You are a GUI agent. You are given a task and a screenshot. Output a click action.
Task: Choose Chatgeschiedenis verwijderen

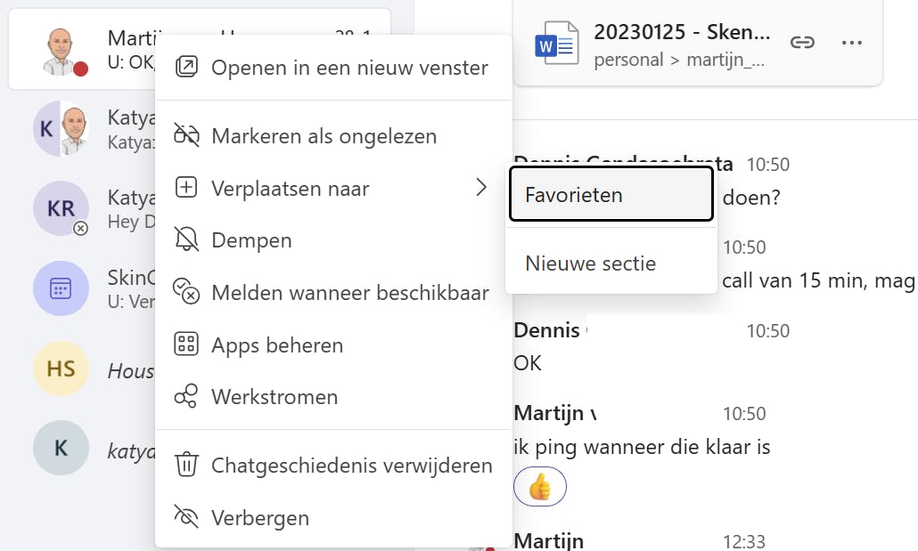pyautogui.click(x=351, y=465)
